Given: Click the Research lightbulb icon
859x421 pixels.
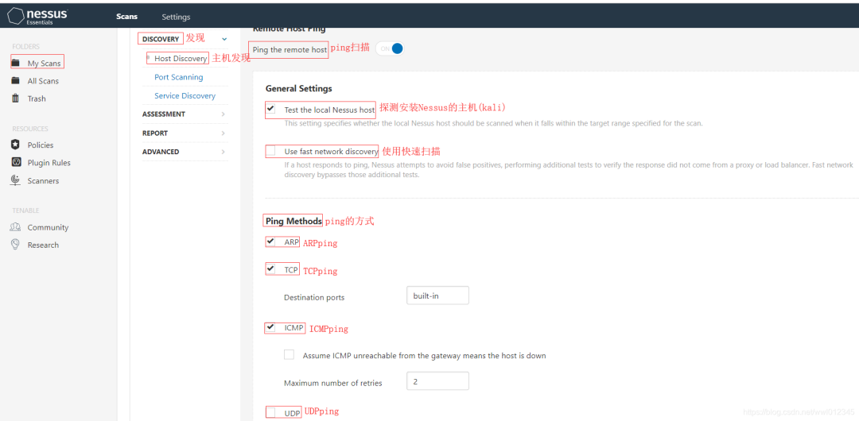Looking at the screenshot, I should click(x=15, y=245).
